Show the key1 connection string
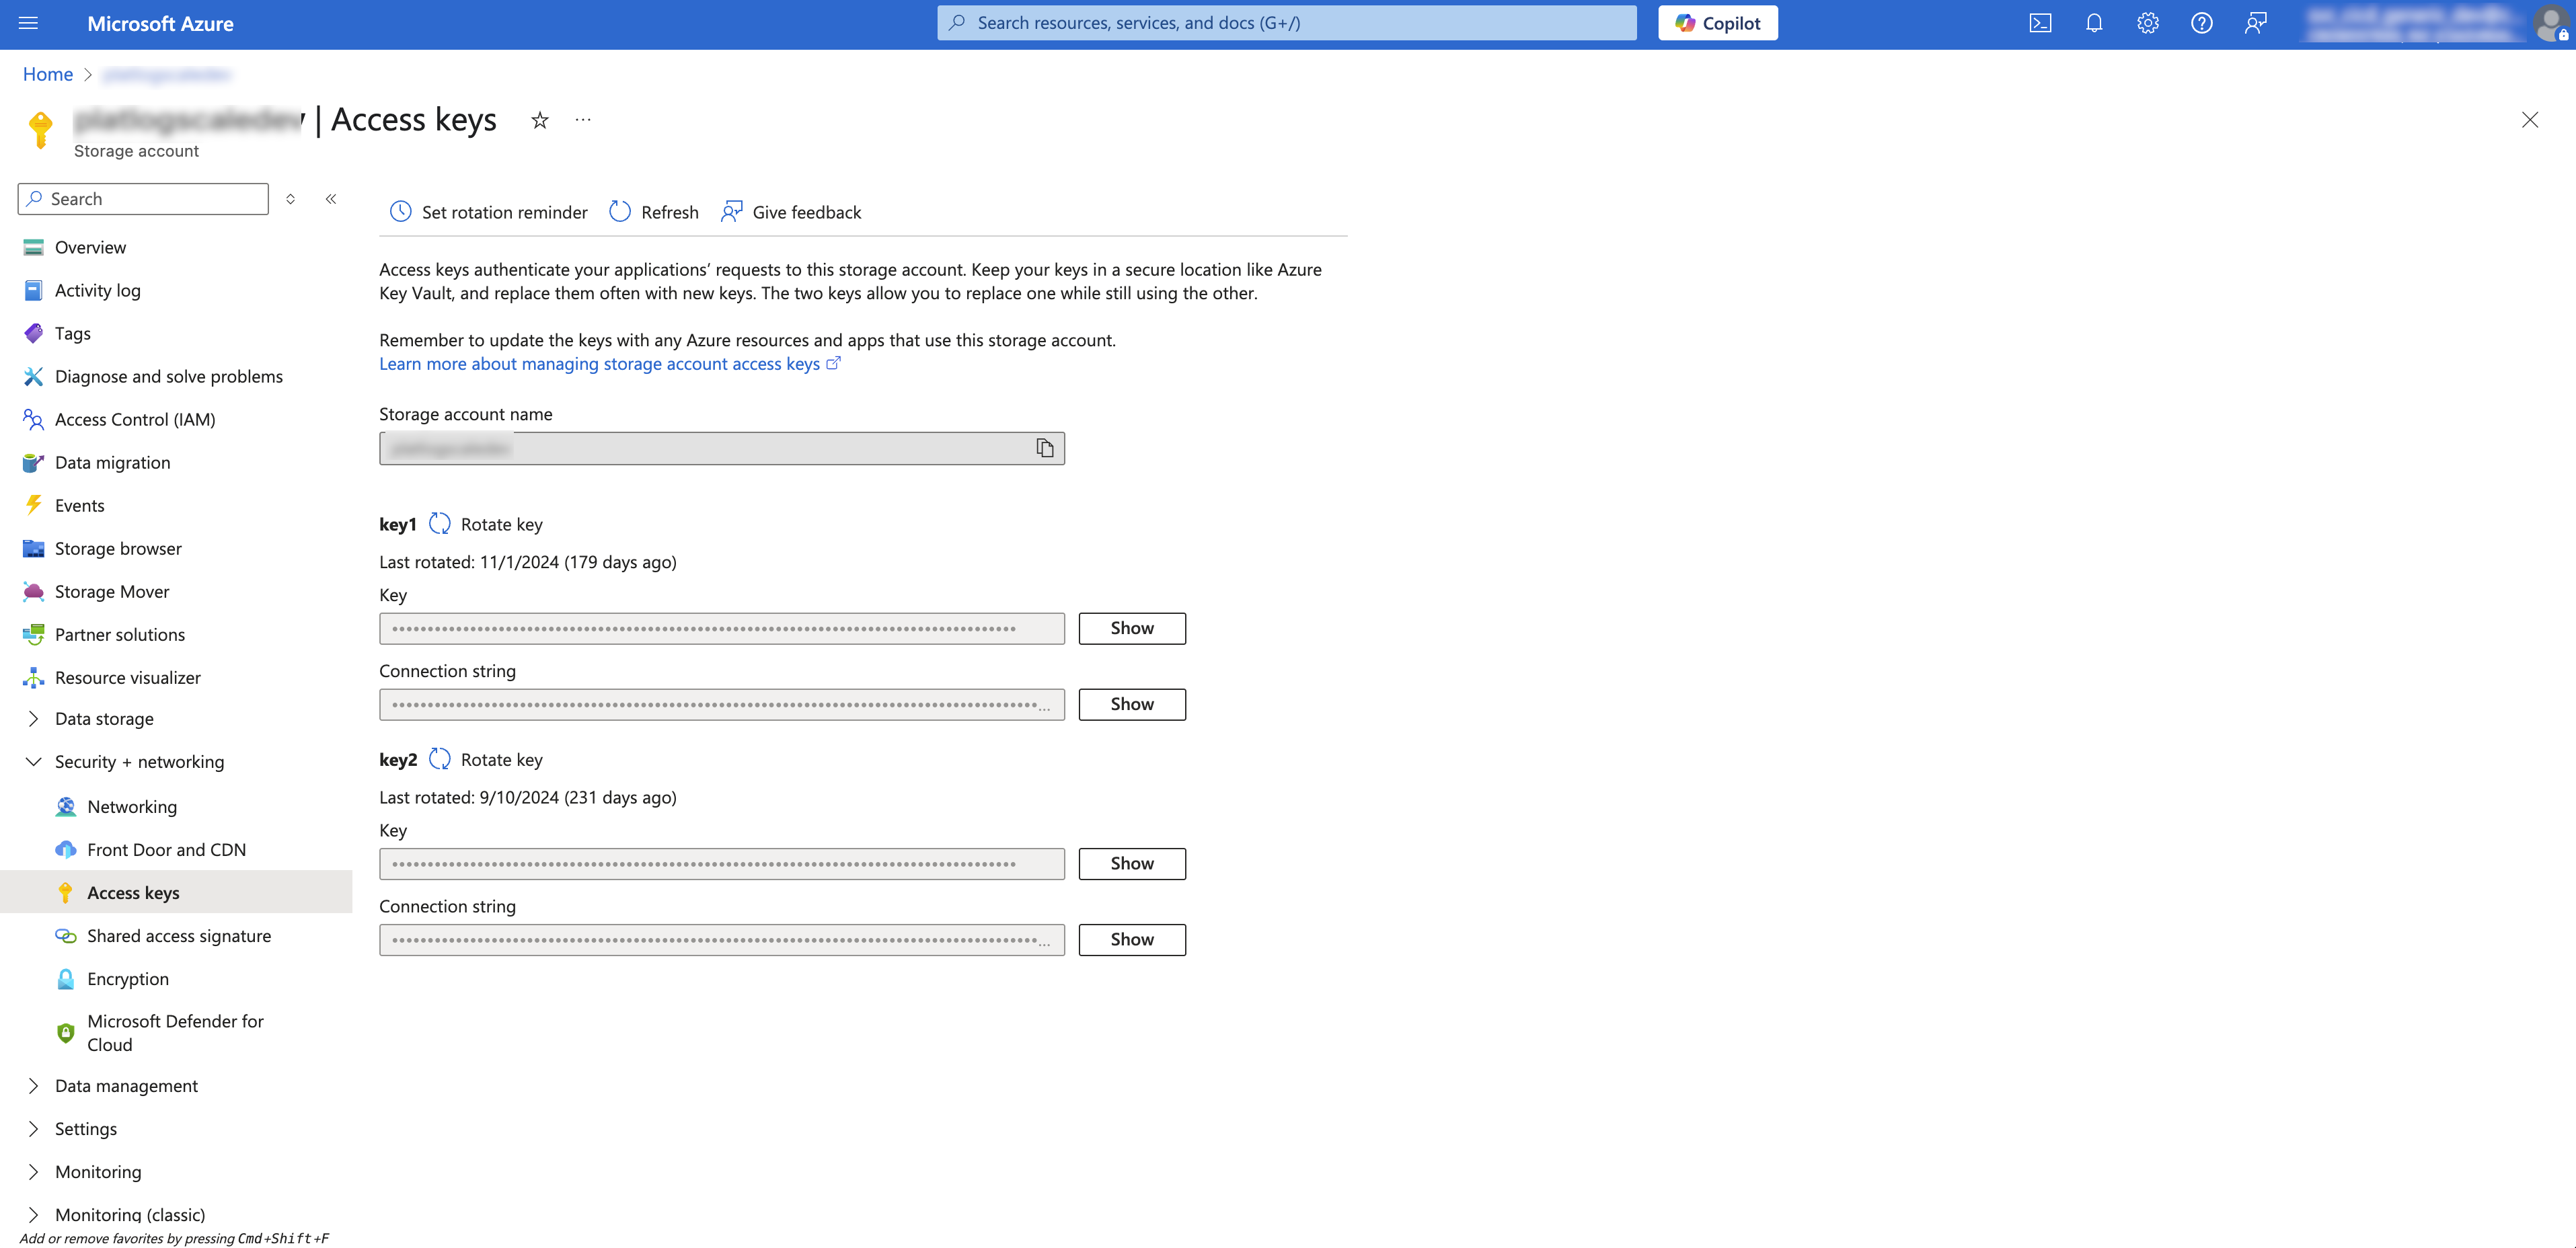The image size is (2576, 1248). click(1131, 704)
